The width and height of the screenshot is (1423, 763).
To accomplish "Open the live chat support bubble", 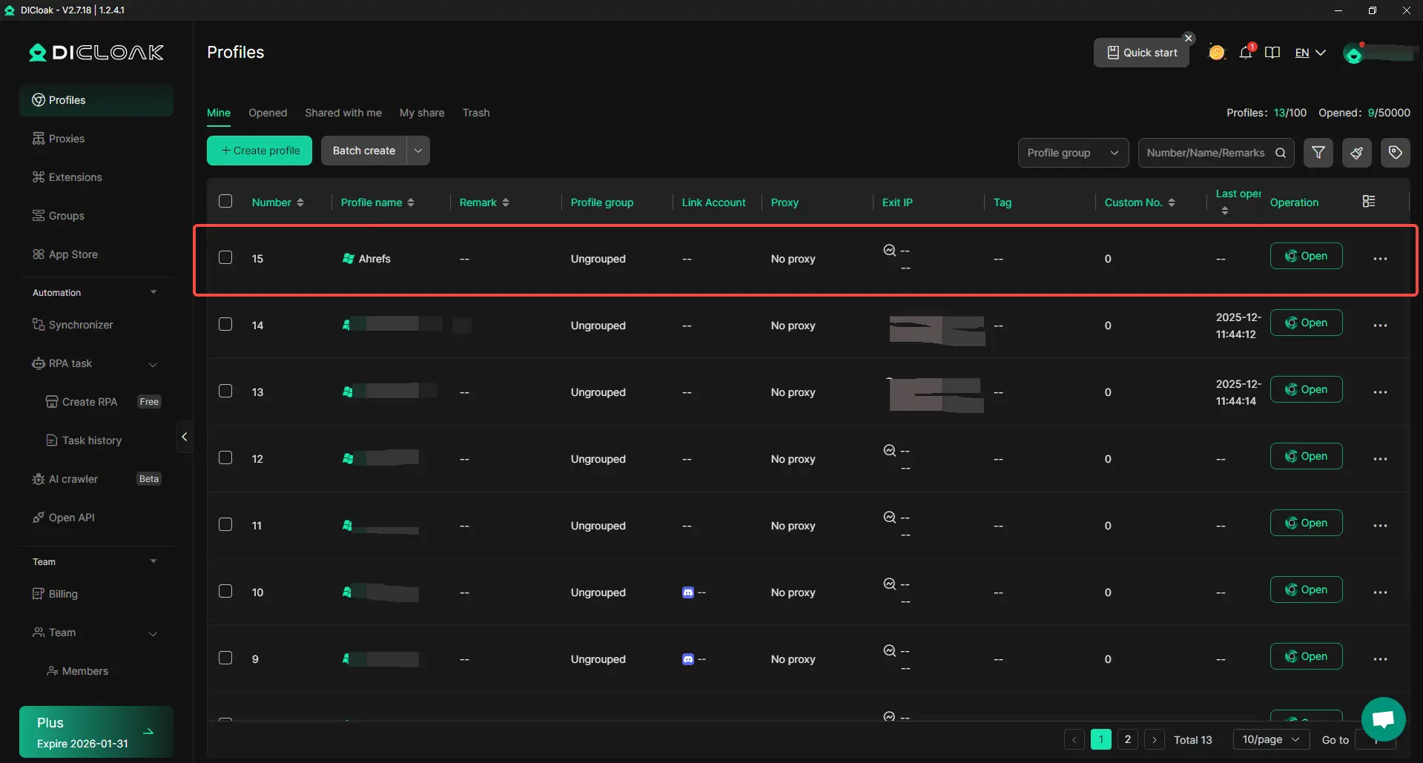I will [1383, 719].
